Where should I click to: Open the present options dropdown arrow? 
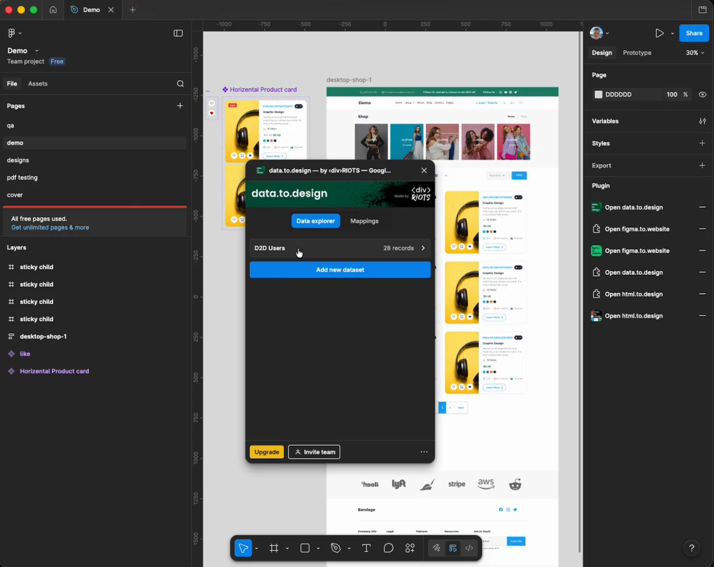point(672,33)
